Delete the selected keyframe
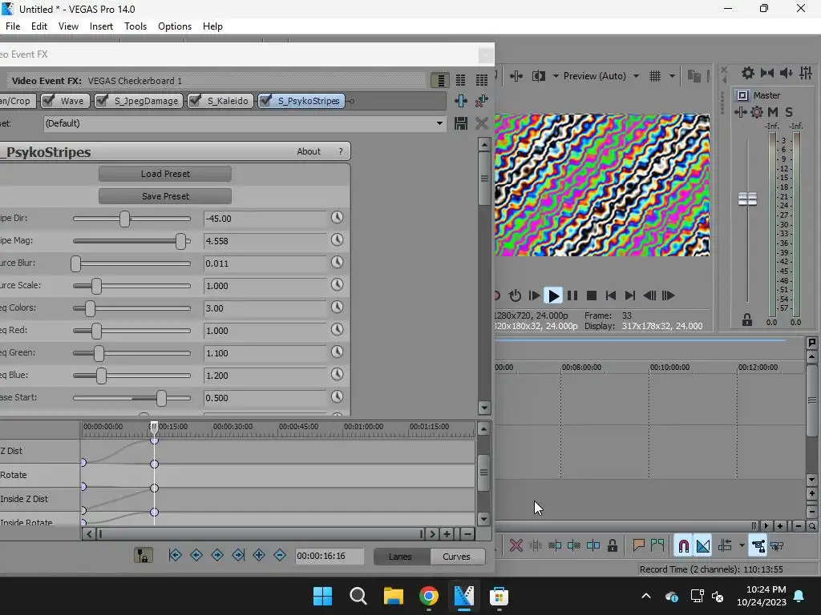This screenshot has width=821, height=615. 280,556
